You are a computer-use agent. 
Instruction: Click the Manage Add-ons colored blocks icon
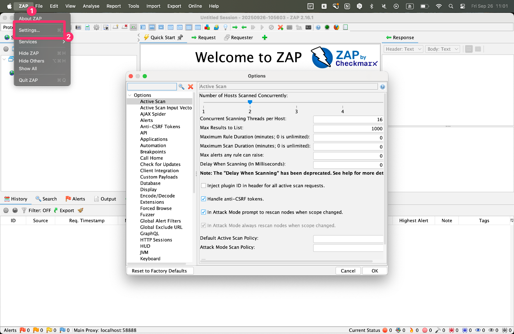pyautogui.click(x=207, y=27)
